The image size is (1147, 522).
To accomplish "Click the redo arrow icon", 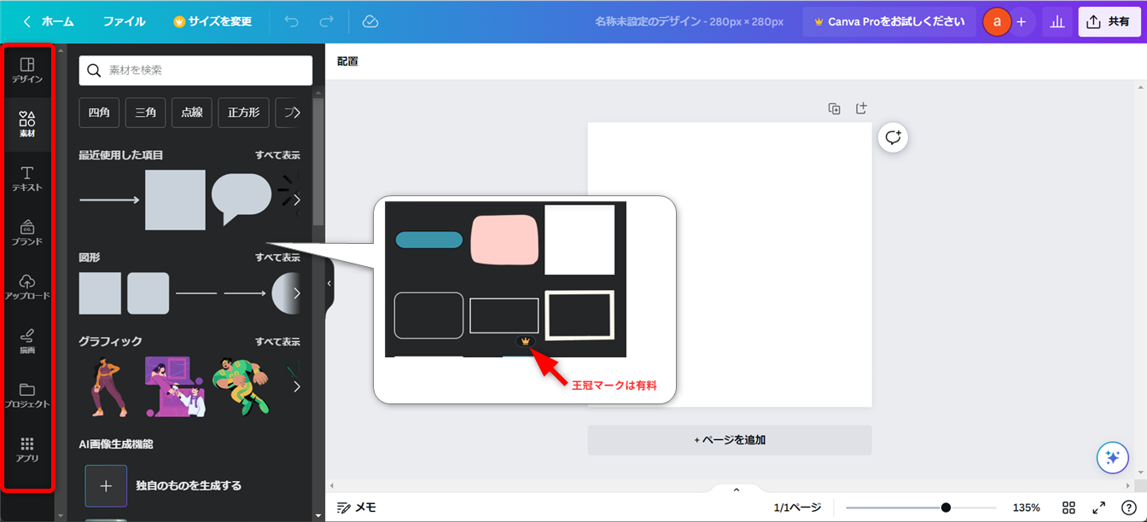I will pos(326,21).
